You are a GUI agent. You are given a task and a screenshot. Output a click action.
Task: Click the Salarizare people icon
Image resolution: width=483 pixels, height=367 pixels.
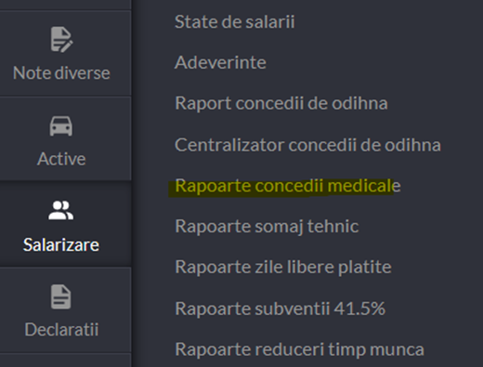click(x=60, y=211)
